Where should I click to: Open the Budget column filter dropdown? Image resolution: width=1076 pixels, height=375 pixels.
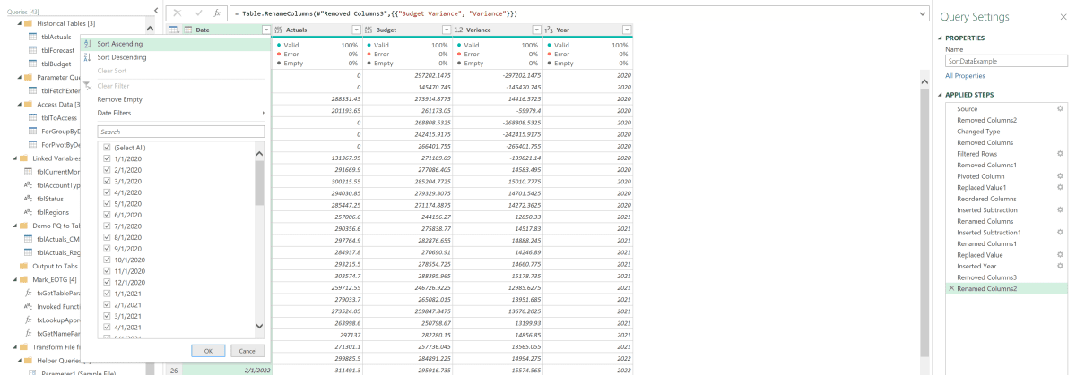pyautogui.click(x=444, y=30)
